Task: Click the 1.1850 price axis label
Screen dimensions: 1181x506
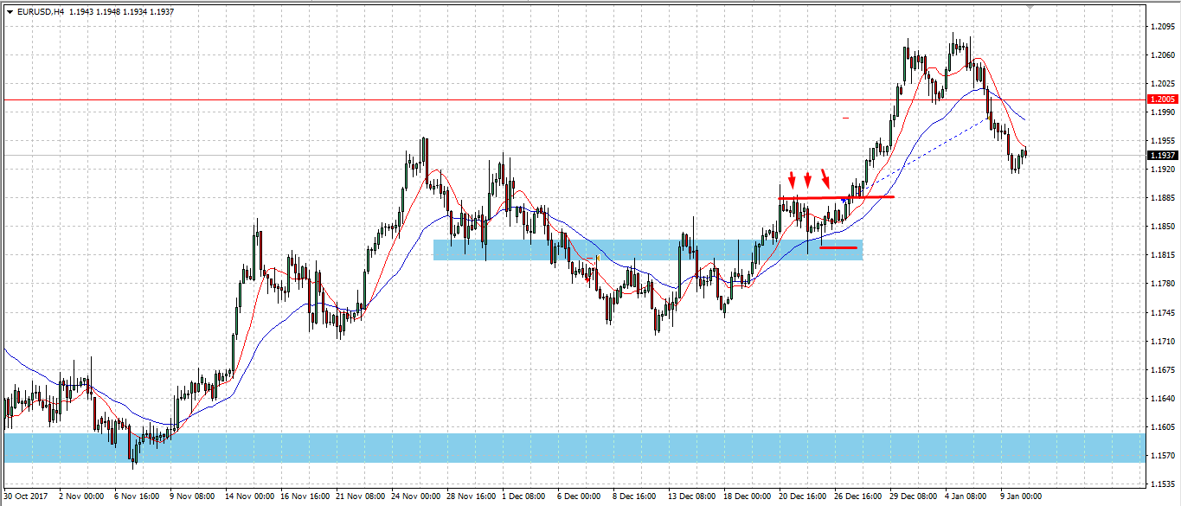Action: tap(1161, 227)
